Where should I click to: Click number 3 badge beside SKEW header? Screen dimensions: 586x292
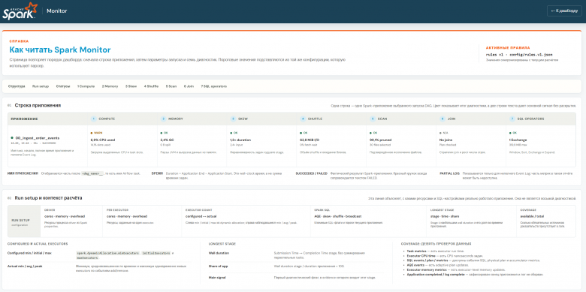(233, 119)
